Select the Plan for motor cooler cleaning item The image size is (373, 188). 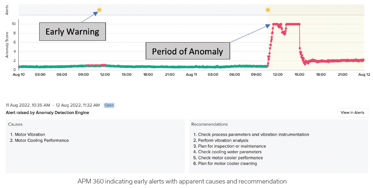tap(227, 163)
